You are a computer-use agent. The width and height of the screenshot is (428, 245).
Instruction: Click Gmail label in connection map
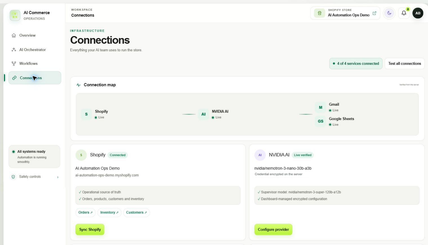[334, 104]
